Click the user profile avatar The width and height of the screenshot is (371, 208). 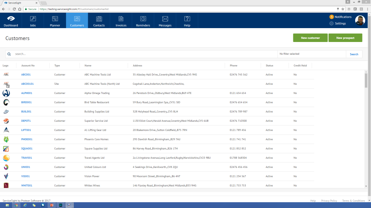[360, 20]
